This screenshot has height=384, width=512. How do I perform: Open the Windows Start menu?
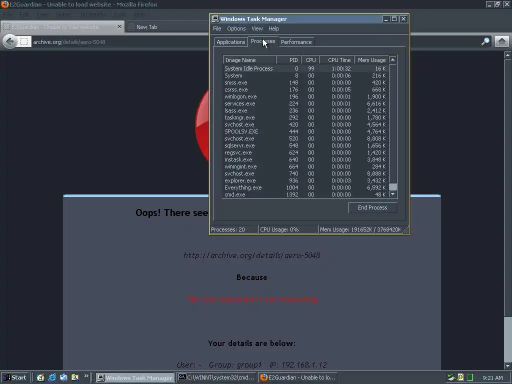coord(14,377)
